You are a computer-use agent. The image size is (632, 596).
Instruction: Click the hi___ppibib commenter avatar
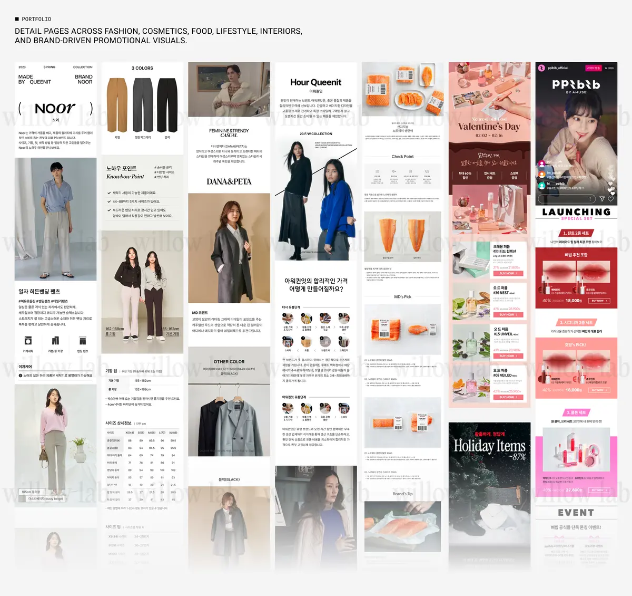(541, 186)
